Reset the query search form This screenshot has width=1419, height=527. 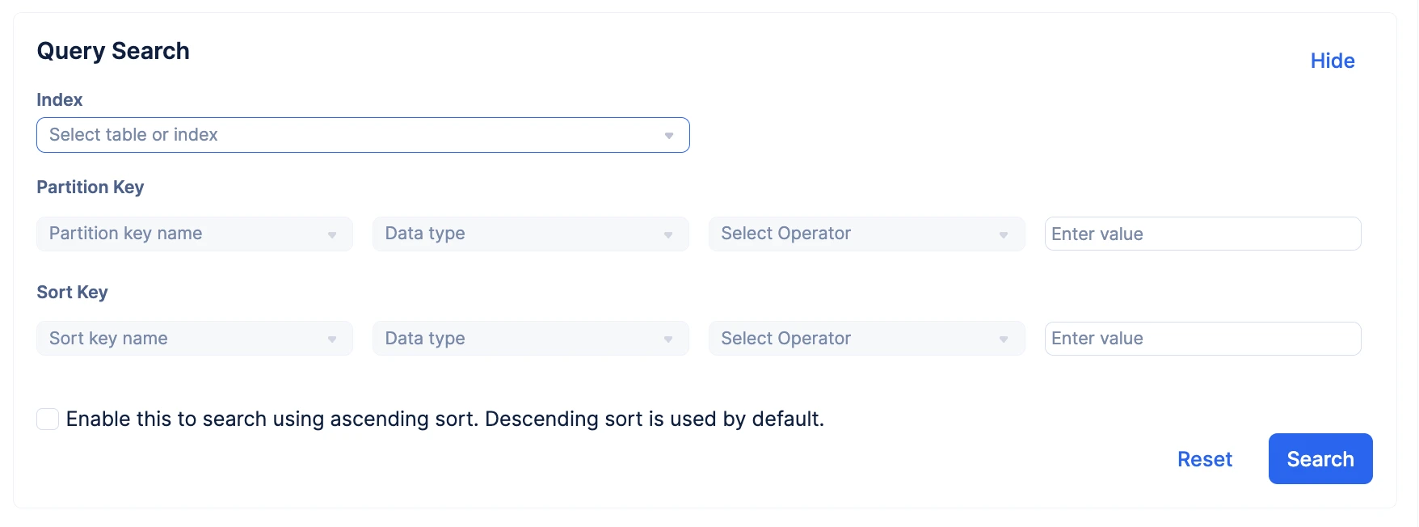(x=1205, y=459)
